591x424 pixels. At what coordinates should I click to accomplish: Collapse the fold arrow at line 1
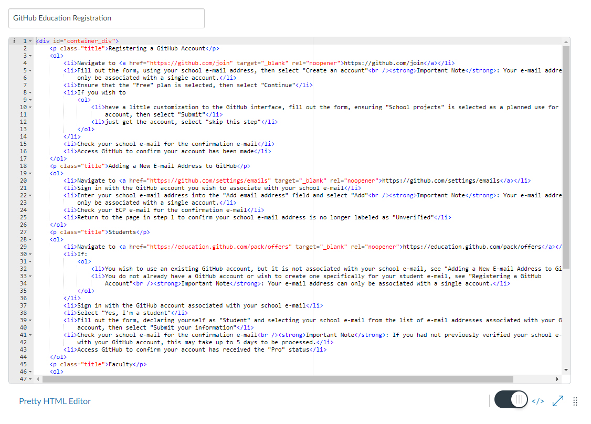coord(30,41)
